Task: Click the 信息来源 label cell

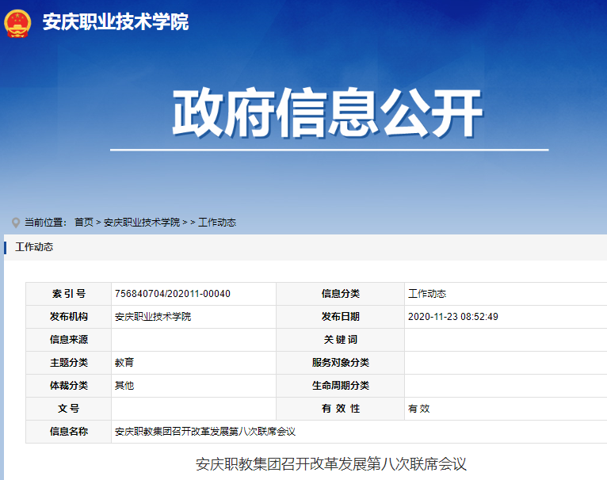Action: [x=68, y=340]
